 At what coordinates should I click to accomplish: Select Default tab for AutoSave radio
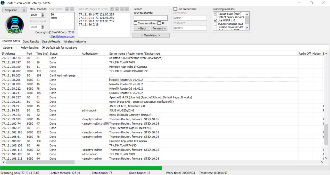[44, 48]
